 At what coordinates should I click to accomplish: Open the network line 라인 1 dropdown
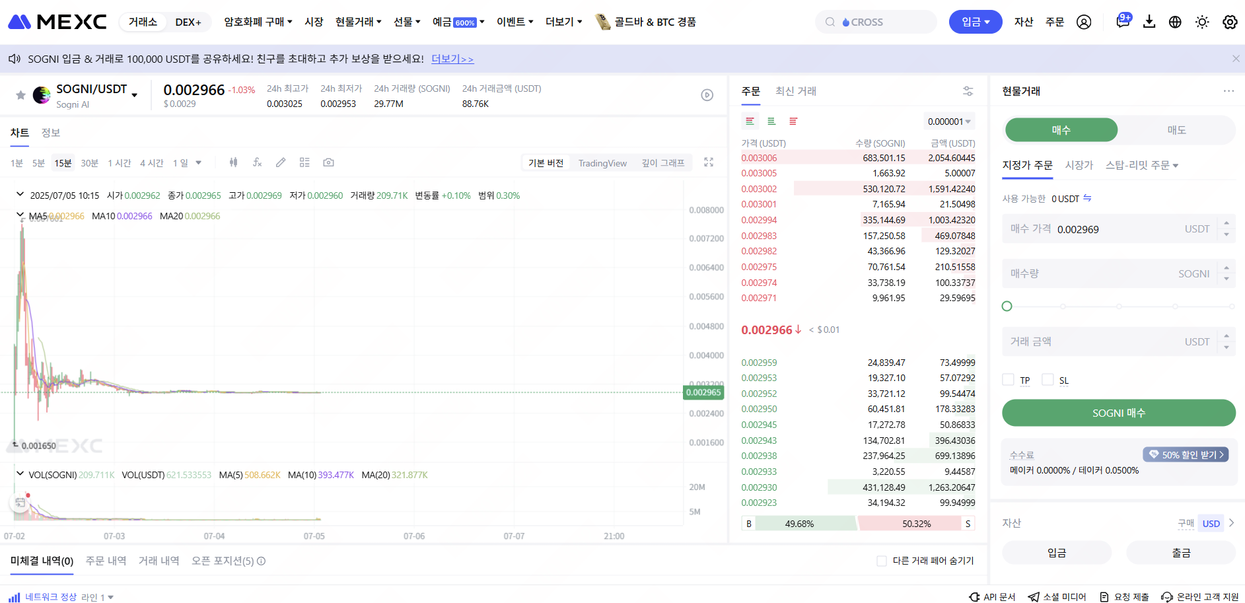98,597
